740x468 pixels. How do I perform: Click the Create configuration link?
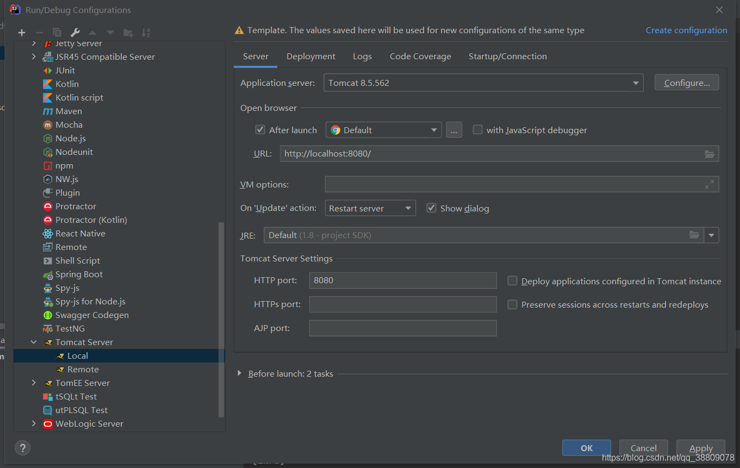coord(686,30)
